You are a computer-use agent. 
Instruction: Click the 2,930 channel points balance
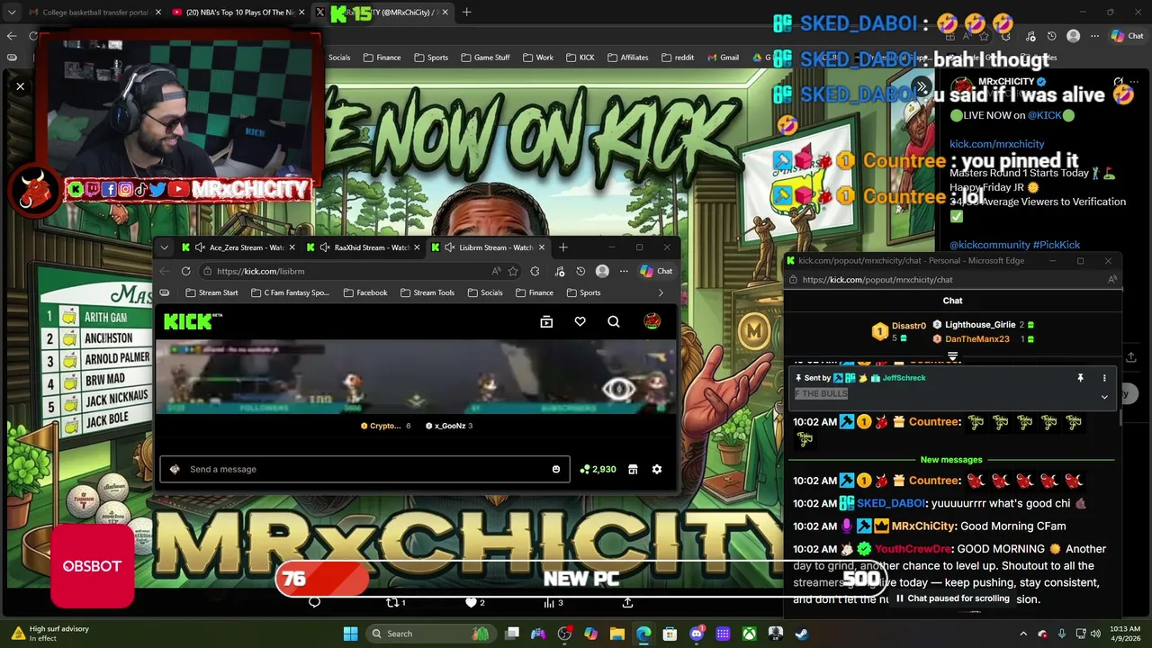(x=598, y=469)
